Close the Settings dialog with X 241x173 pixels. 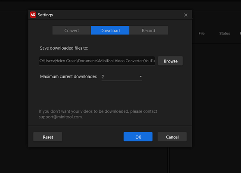(x=186, y=15)
